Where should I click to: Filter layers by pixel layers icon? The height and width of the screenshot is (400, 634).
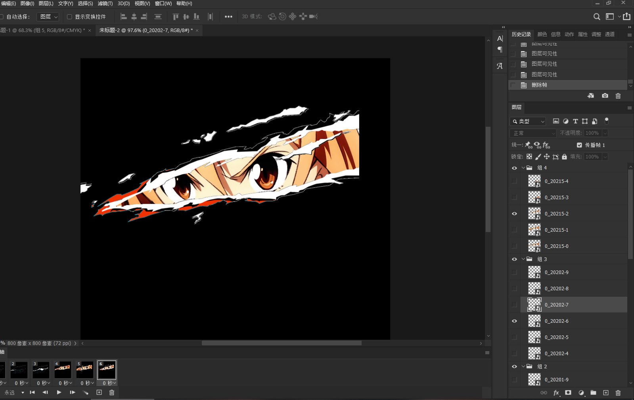[556, 121]
